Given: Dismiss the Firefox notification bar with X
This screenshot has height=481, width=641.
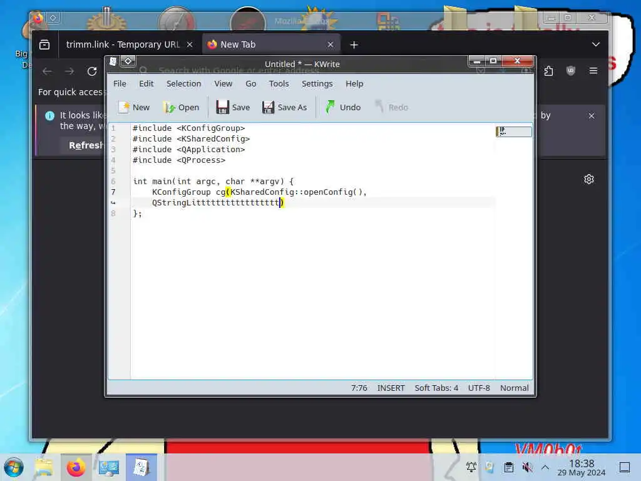Looking at the screenshot, I should [591, 116].
